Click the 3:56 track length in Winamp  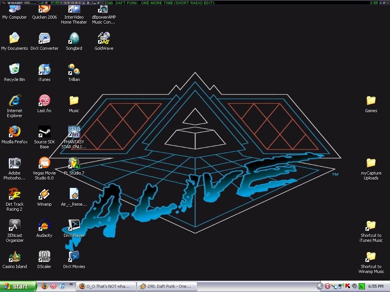pyautogui.click(x=374, y=3)
